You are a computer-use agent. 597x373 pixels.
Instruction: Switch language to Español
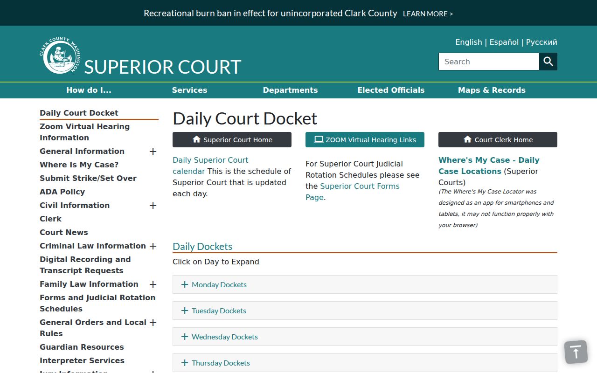pos(504,42)
